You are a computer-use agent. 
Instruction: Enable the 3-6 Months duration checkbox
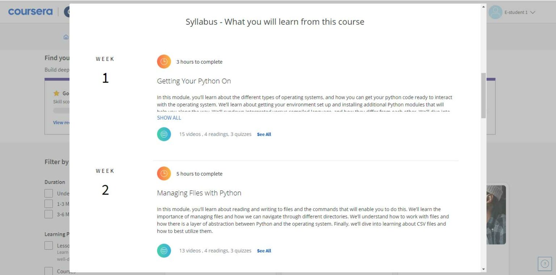click(x=49, y=214)
